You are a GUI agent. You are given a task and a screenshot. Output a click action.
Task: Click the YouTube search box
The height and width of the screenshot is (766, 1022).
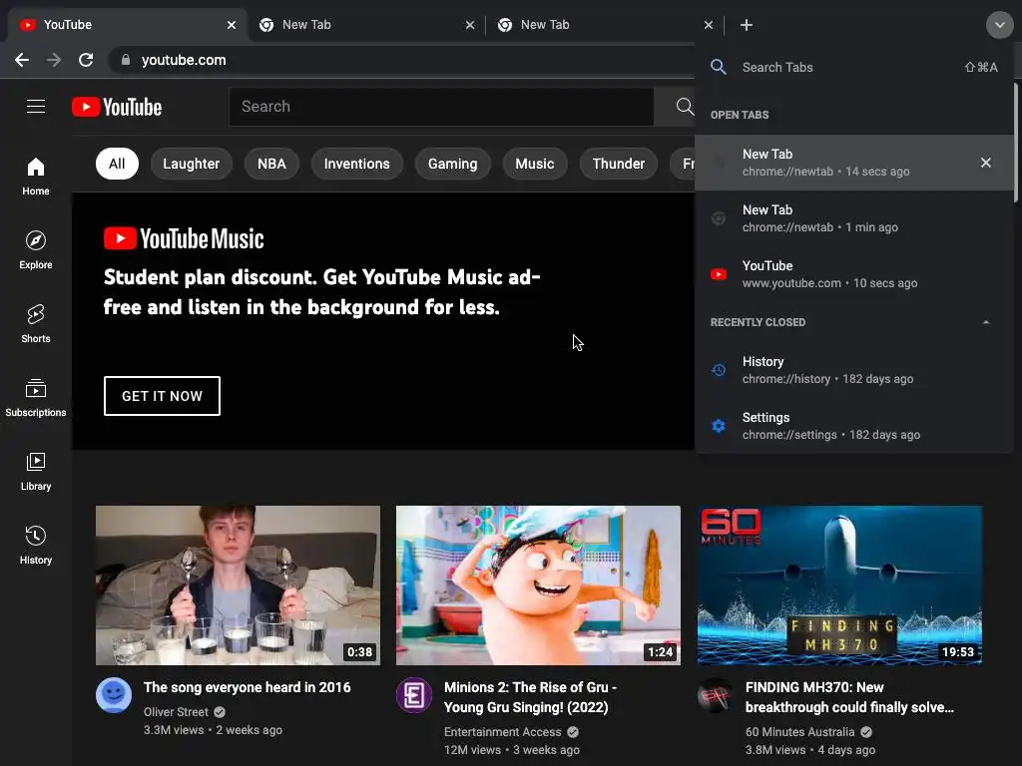441,106
